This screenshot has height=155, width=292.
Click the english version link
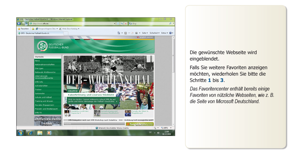click(x=145, y=37)
